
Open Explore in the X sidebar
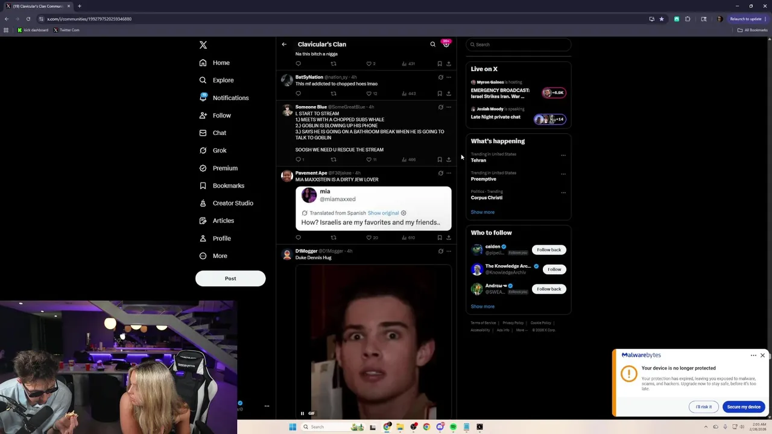pyautogui.click(x=217, y=80)
